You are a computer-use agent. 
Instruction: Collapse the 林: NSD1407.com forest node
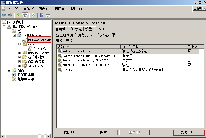[4, 27]
